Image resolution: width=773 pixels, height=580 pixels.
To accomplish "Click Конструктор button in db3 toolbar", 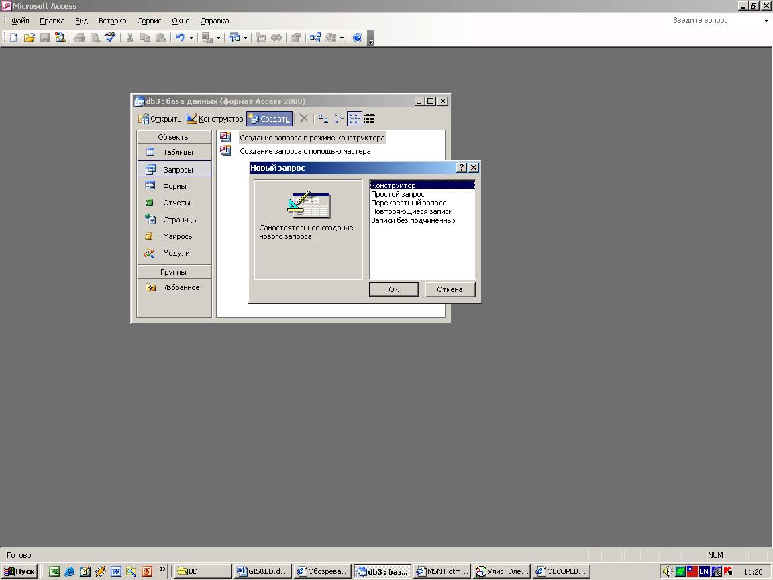I will click(x=215, y=119).
